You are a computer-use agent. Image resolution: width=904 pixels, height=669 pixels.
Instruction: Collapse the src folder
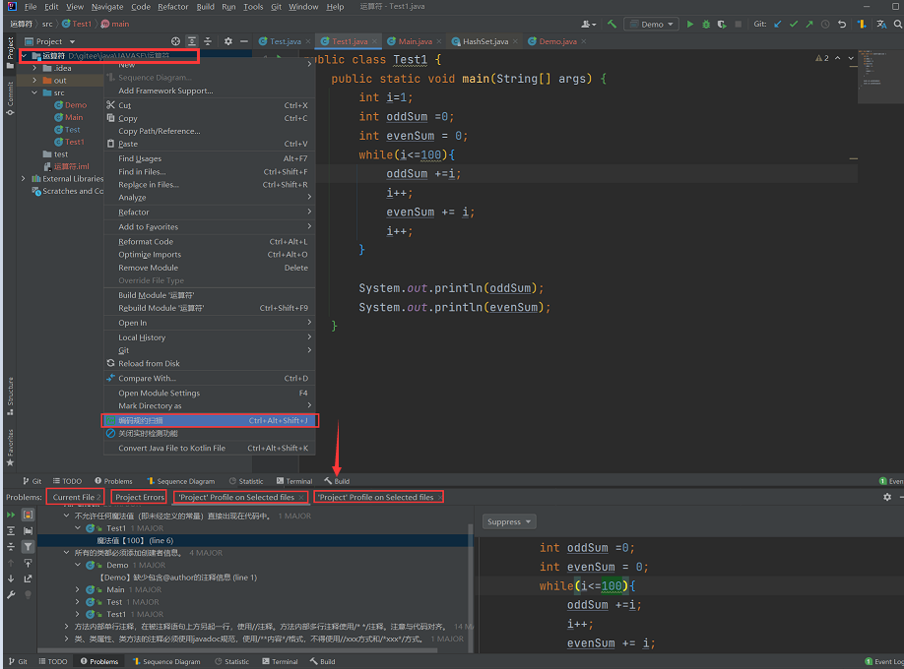(x=34, y=92)
